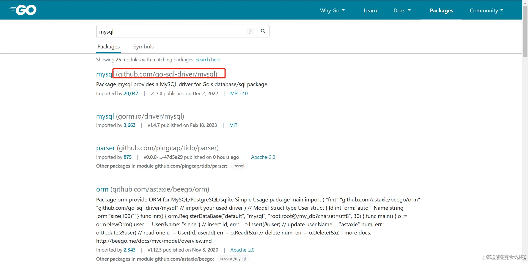Click the text 'v1.7.0 published on Dec 2, 2022'
Image resolution: width=528 pixels, height=262 pixels.
click(x=184, y=94)
